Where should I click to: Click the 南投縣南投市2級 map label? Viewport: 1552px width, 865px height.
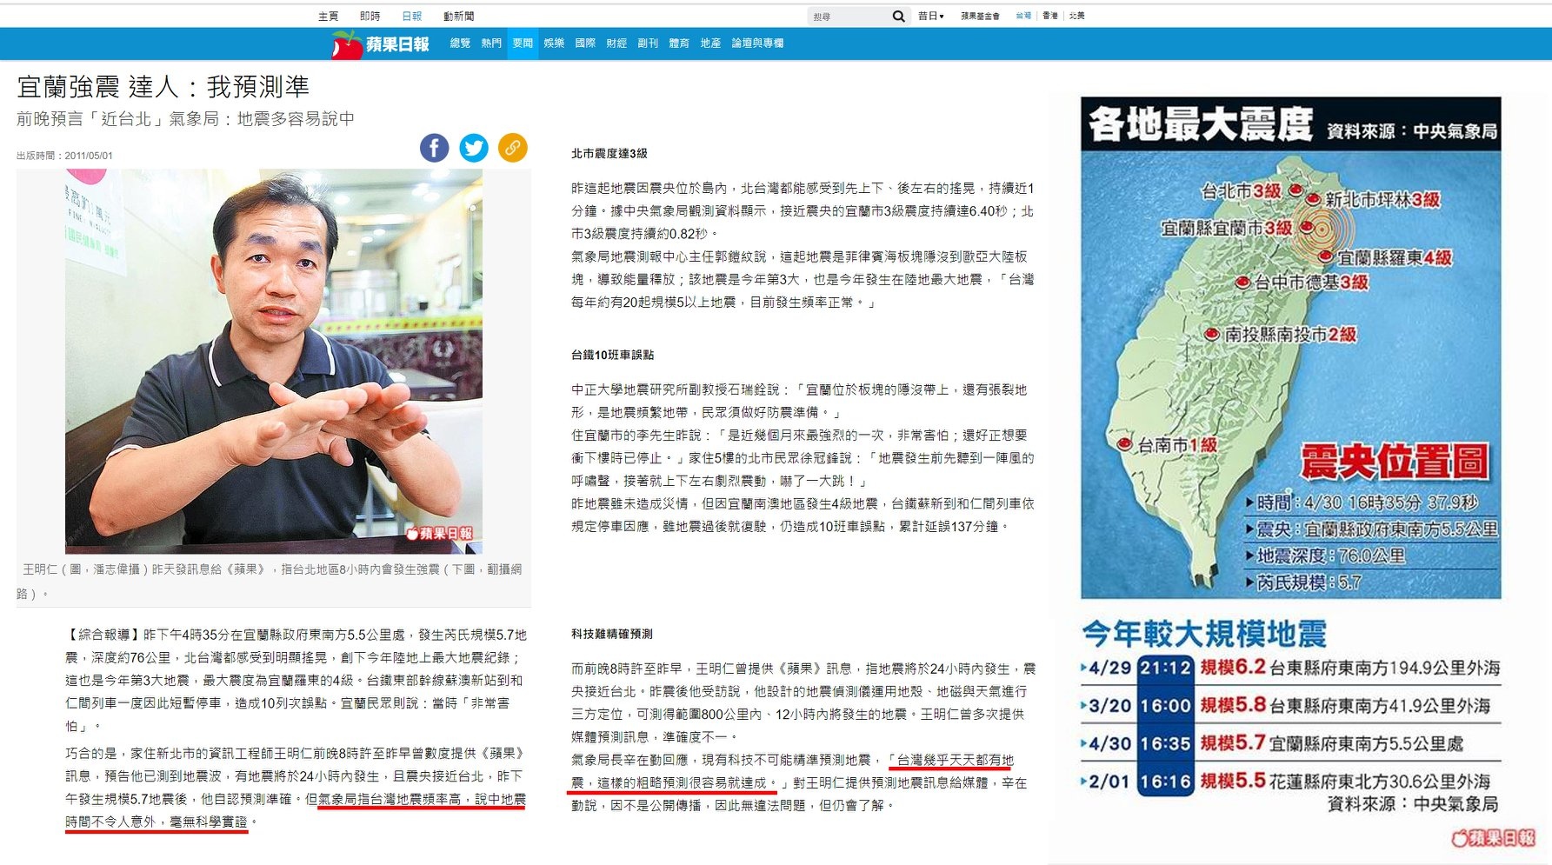(x=1290, y=335)
